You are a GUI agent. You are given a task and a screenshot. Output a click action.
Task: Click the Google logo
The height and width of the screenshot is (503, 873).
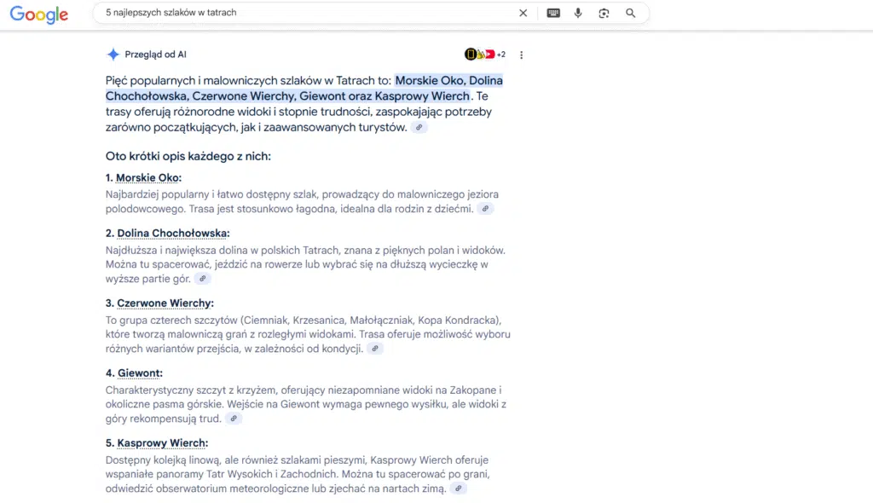(x=38, y=14)
